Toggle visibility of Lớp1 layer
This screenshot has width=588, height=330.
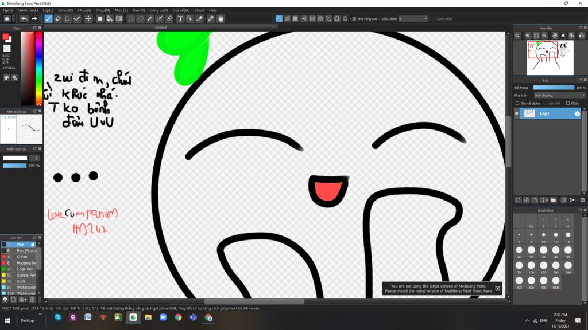pos(517,113)
